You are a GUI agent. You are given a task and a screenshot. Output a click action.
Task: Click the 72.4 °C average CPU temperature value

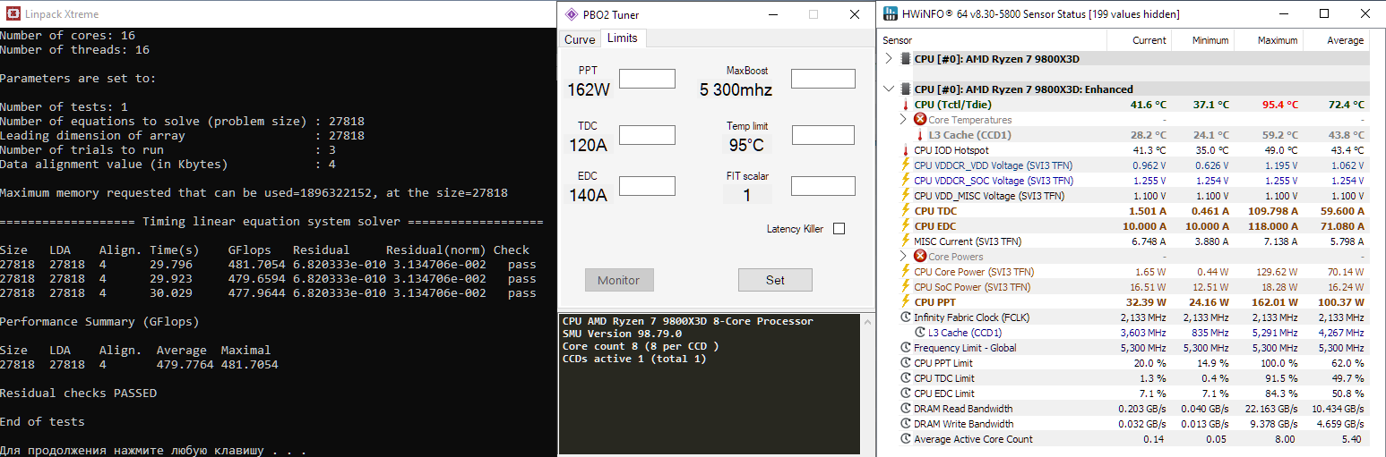click(1346, 105)
